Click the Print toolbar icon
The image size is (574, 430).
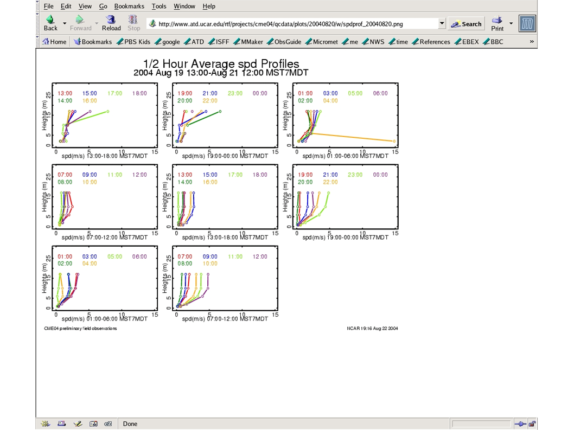coord(497,23)
